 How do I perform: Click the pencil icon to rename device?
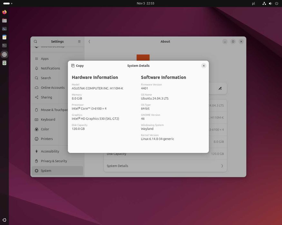tap(220, 88)
